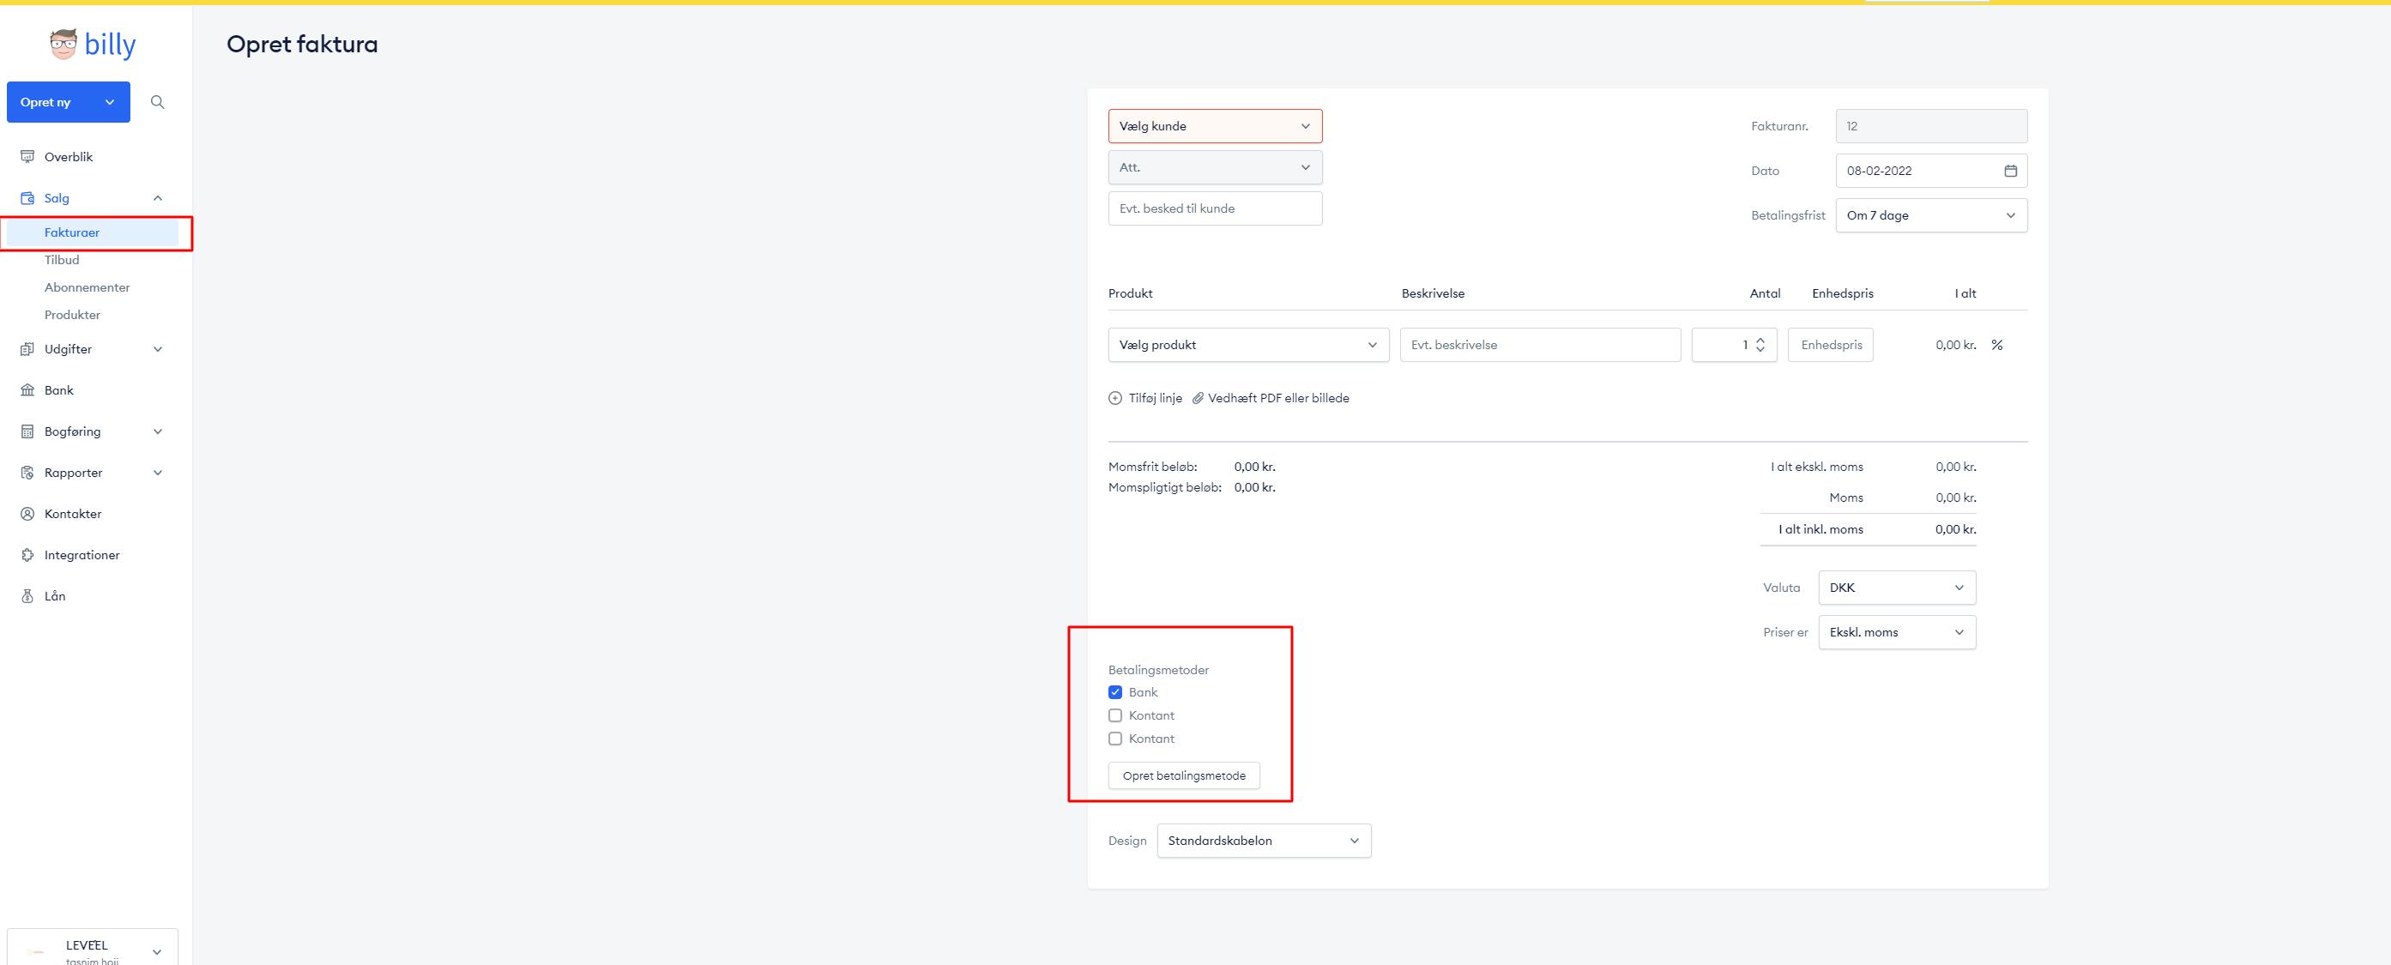Open the Betalingsfrist Om 7 dage dropdown
The height and width of the screenshot is (965, 2391).
[1931, 215]
